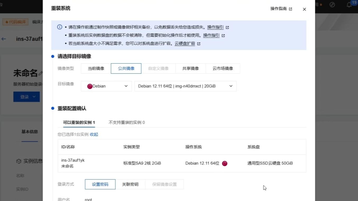Choose 设置密码 login method
The height and width of the screenshot is (201, 358).
point(100,184)
